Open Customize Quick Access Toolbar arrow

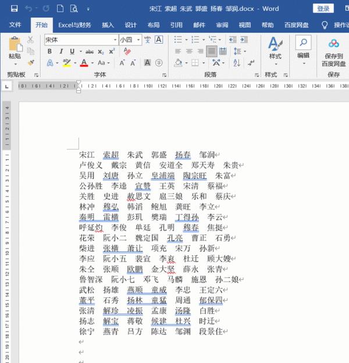coord(88,9)
